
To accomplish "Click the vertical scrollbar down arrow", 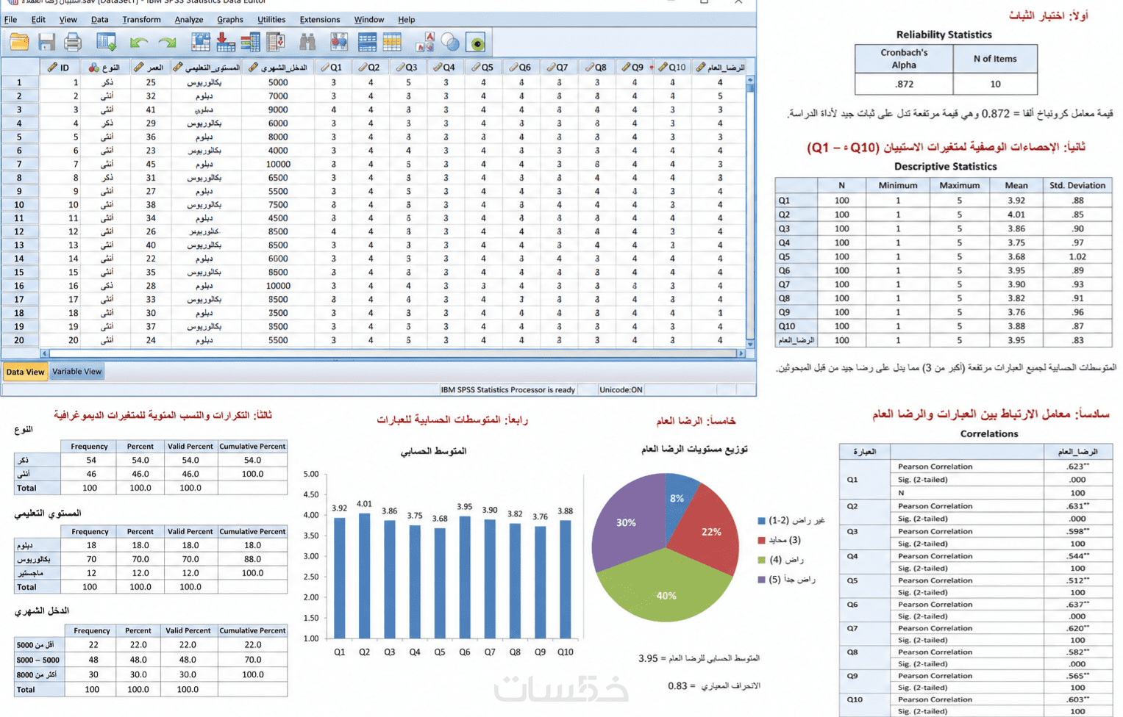I will coord(750,344).
